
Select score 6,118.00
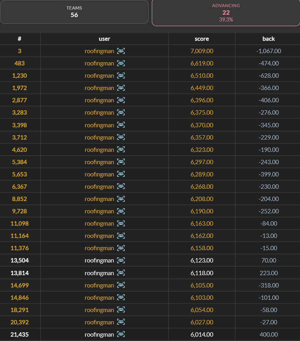[x=202, y=273]
